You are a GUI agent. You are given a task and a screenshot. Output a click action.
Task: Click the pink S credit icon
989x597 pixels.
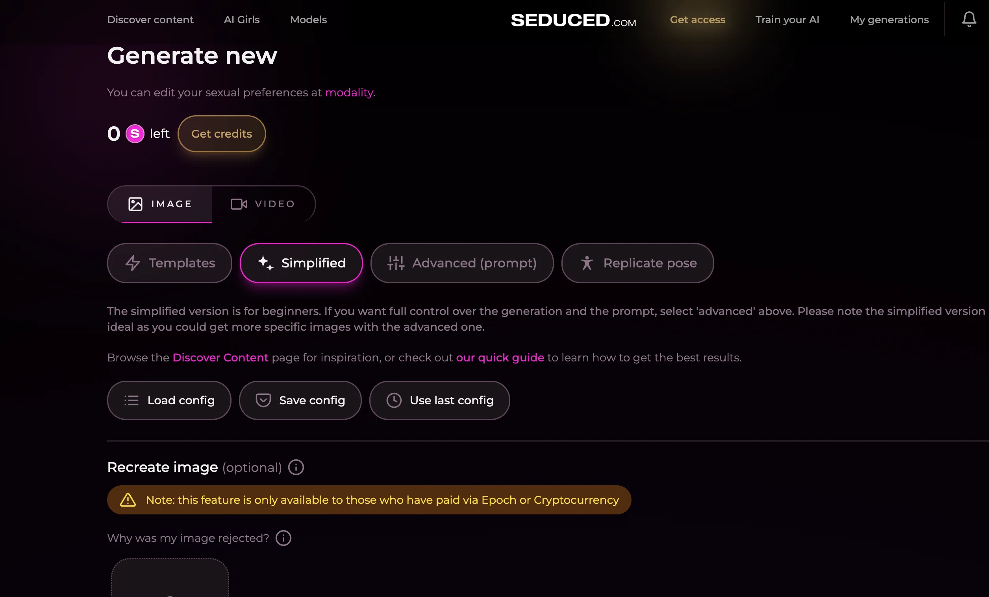[x=135, y=134]
